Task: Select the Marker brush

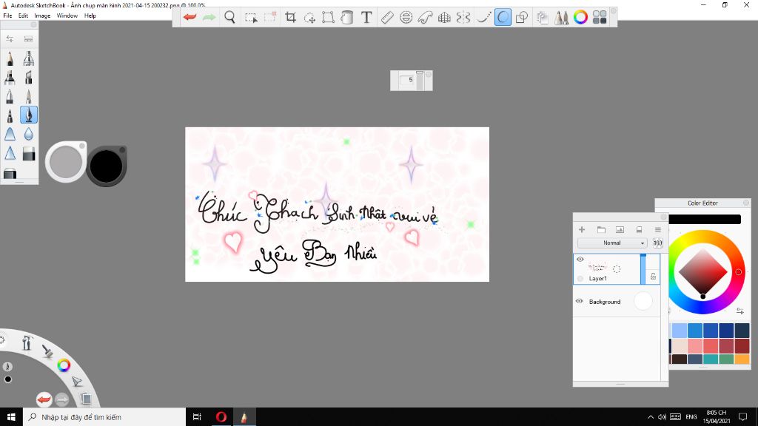Action: [10, 77]
